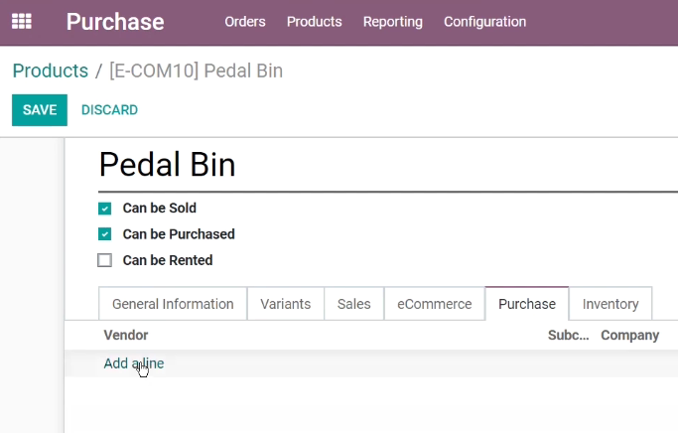
Task: Uncheck the Can be Purchased checkbox
Action: point(104,234)
